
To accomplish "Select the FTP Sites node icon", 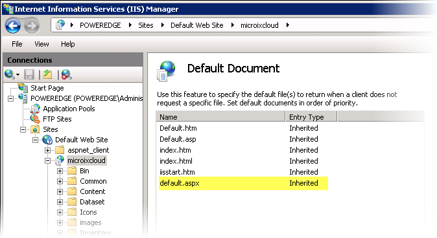I will click(35, 119).
